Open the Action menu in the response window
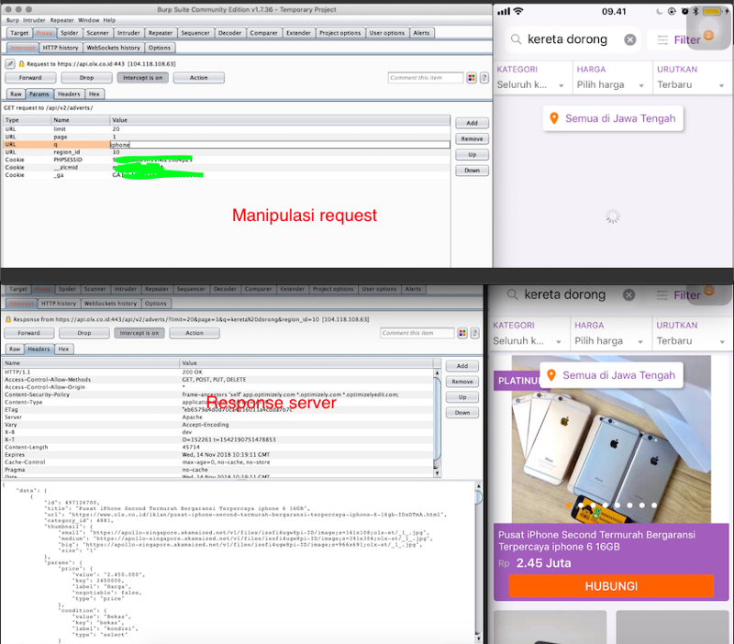 click(195, 333)
